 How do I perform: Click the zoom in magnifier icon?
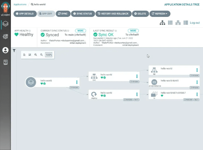pyautogui.click(x=36, y=55)
